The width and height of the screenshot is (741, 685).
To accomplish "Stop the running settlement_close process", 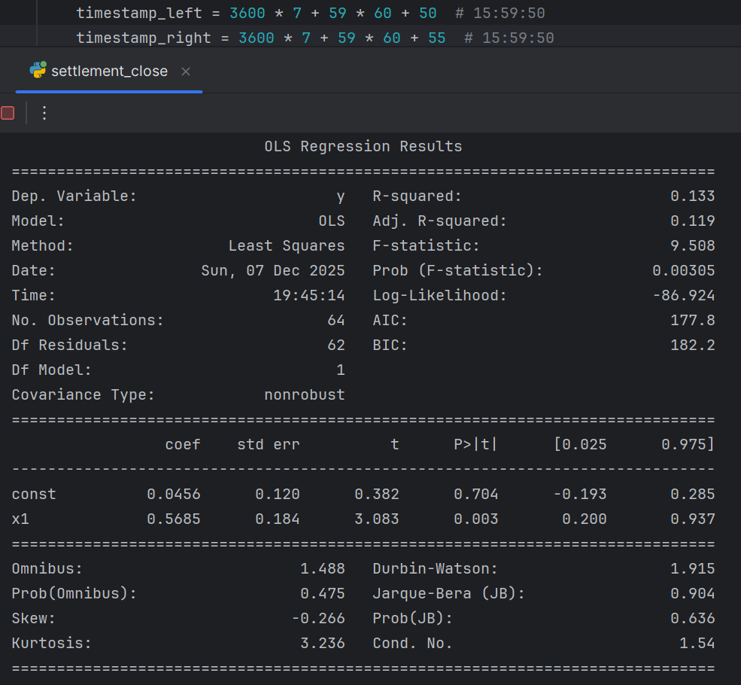I will (8, 113).
